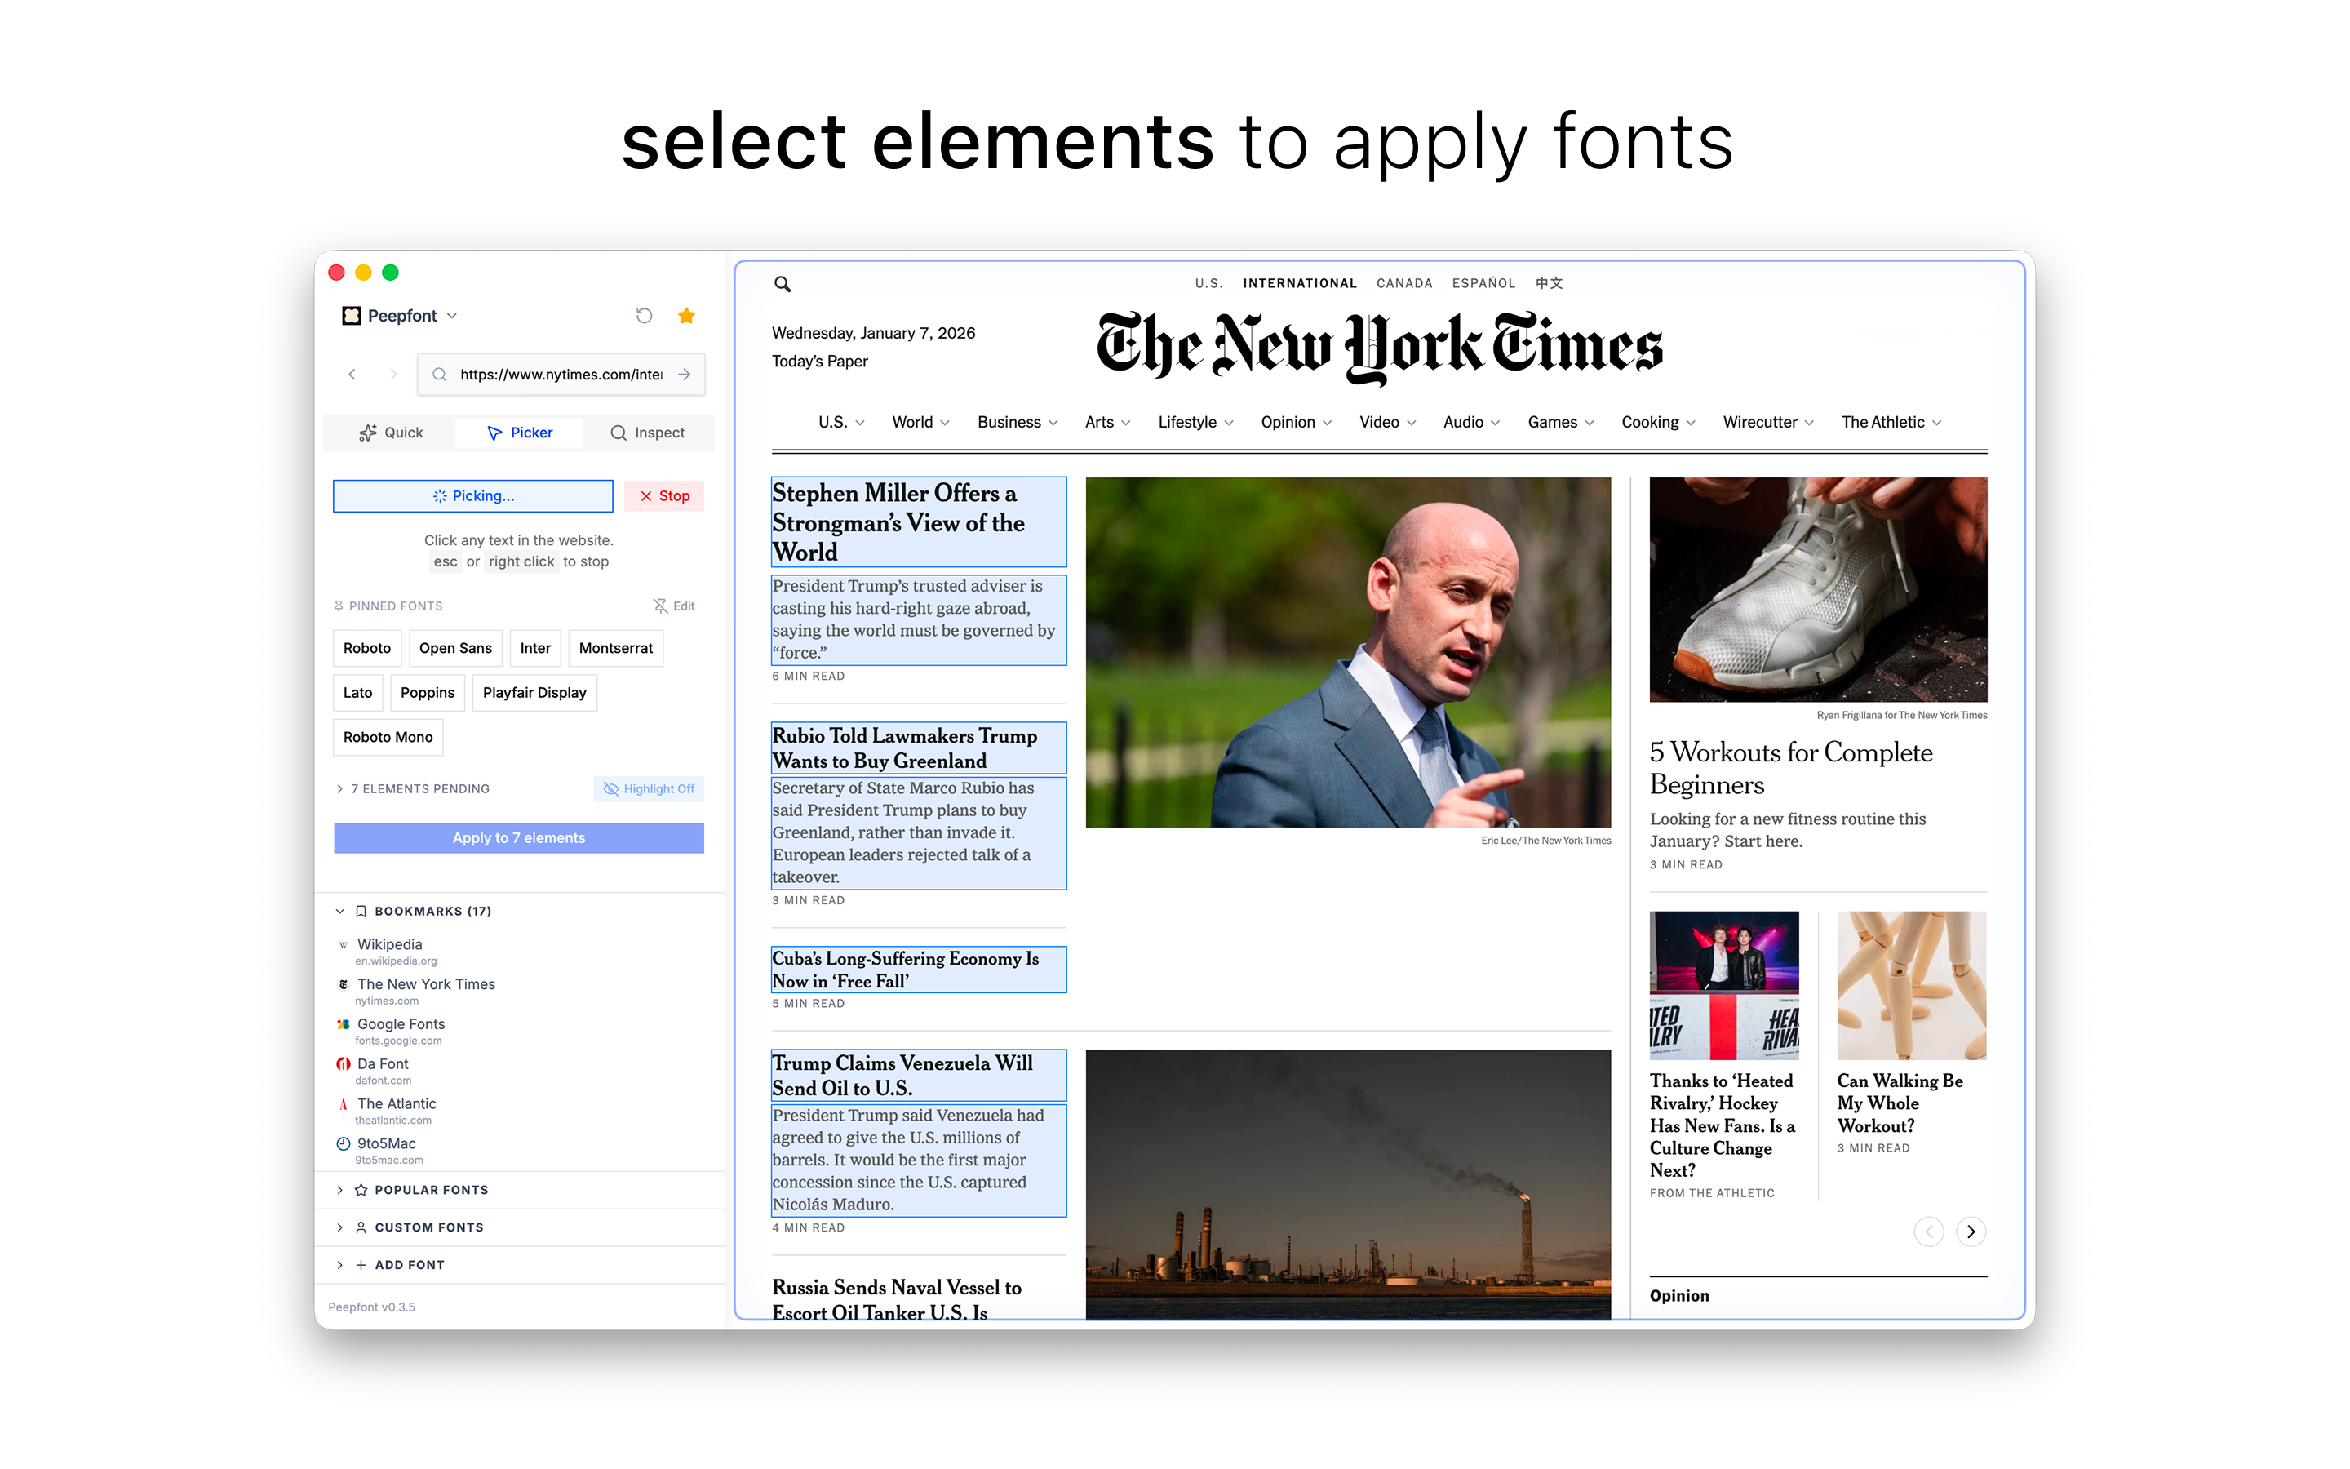Choose the Open Sans pinned font
This screenshot has width=2350, height=1469.
(455, 648)
